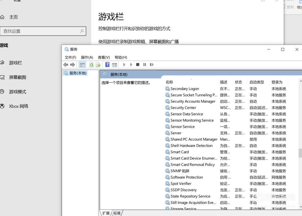This screenshot has height=216, width=302.
Task: Select the Still Image Acquisition Eve... service
Action: coord(193,203)
